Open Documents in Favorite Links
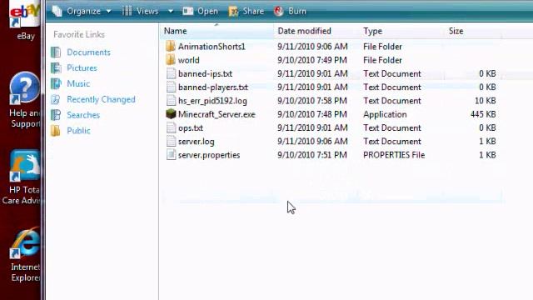The image size is (533, 300). click(x=88, y=52)
